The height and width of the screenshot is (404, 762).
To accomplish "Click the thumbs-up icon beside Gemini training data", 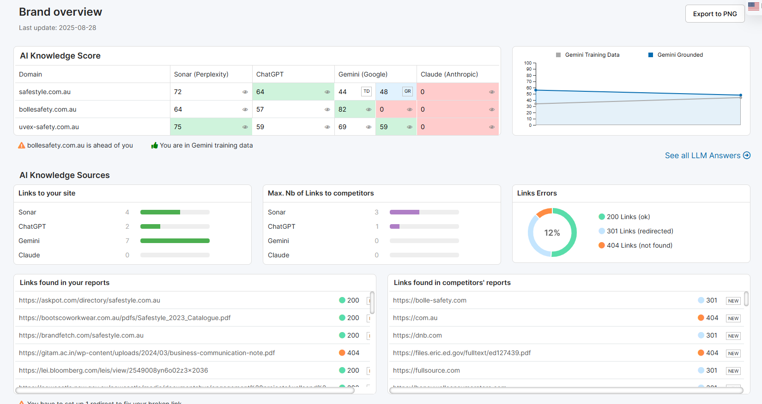I will point(155,145).
